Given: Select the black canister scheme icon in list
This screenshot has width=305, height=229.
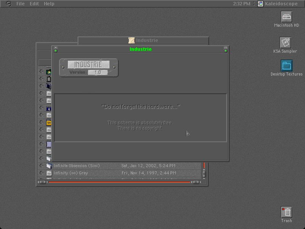Looking at the screenshot, I should tap(49, 79).
